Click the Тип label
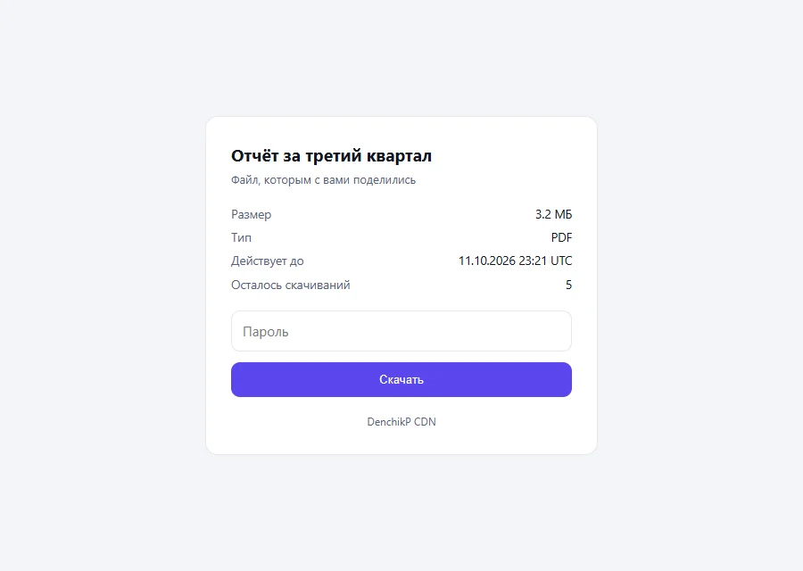Viewport: 803px width, 571px height. pos(241,237)
